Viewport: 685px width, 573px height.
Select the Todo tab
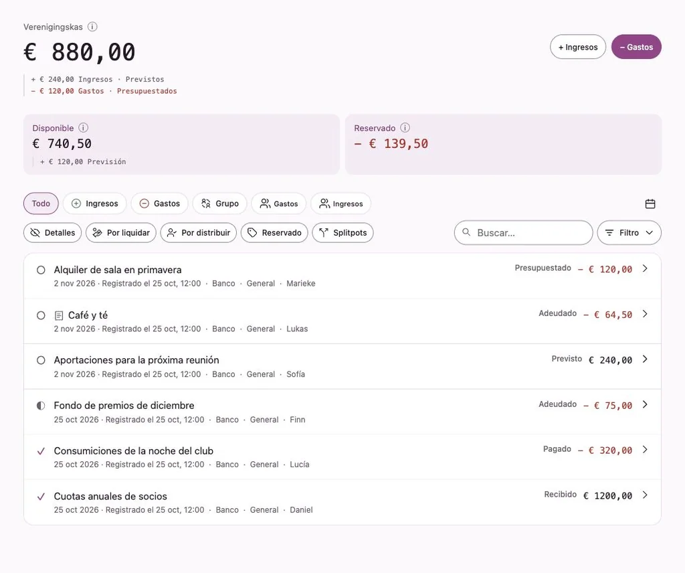41,203
